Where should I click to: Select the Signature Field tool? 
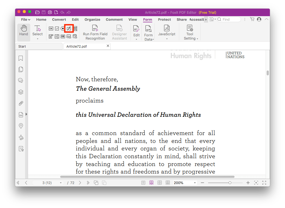tap(69, 29)
